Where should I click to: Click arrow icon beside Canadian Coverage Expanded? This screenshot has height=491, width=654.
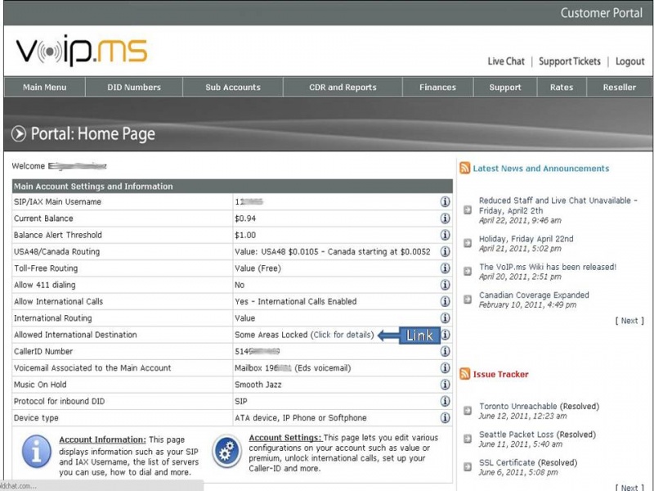coord(468,300)
